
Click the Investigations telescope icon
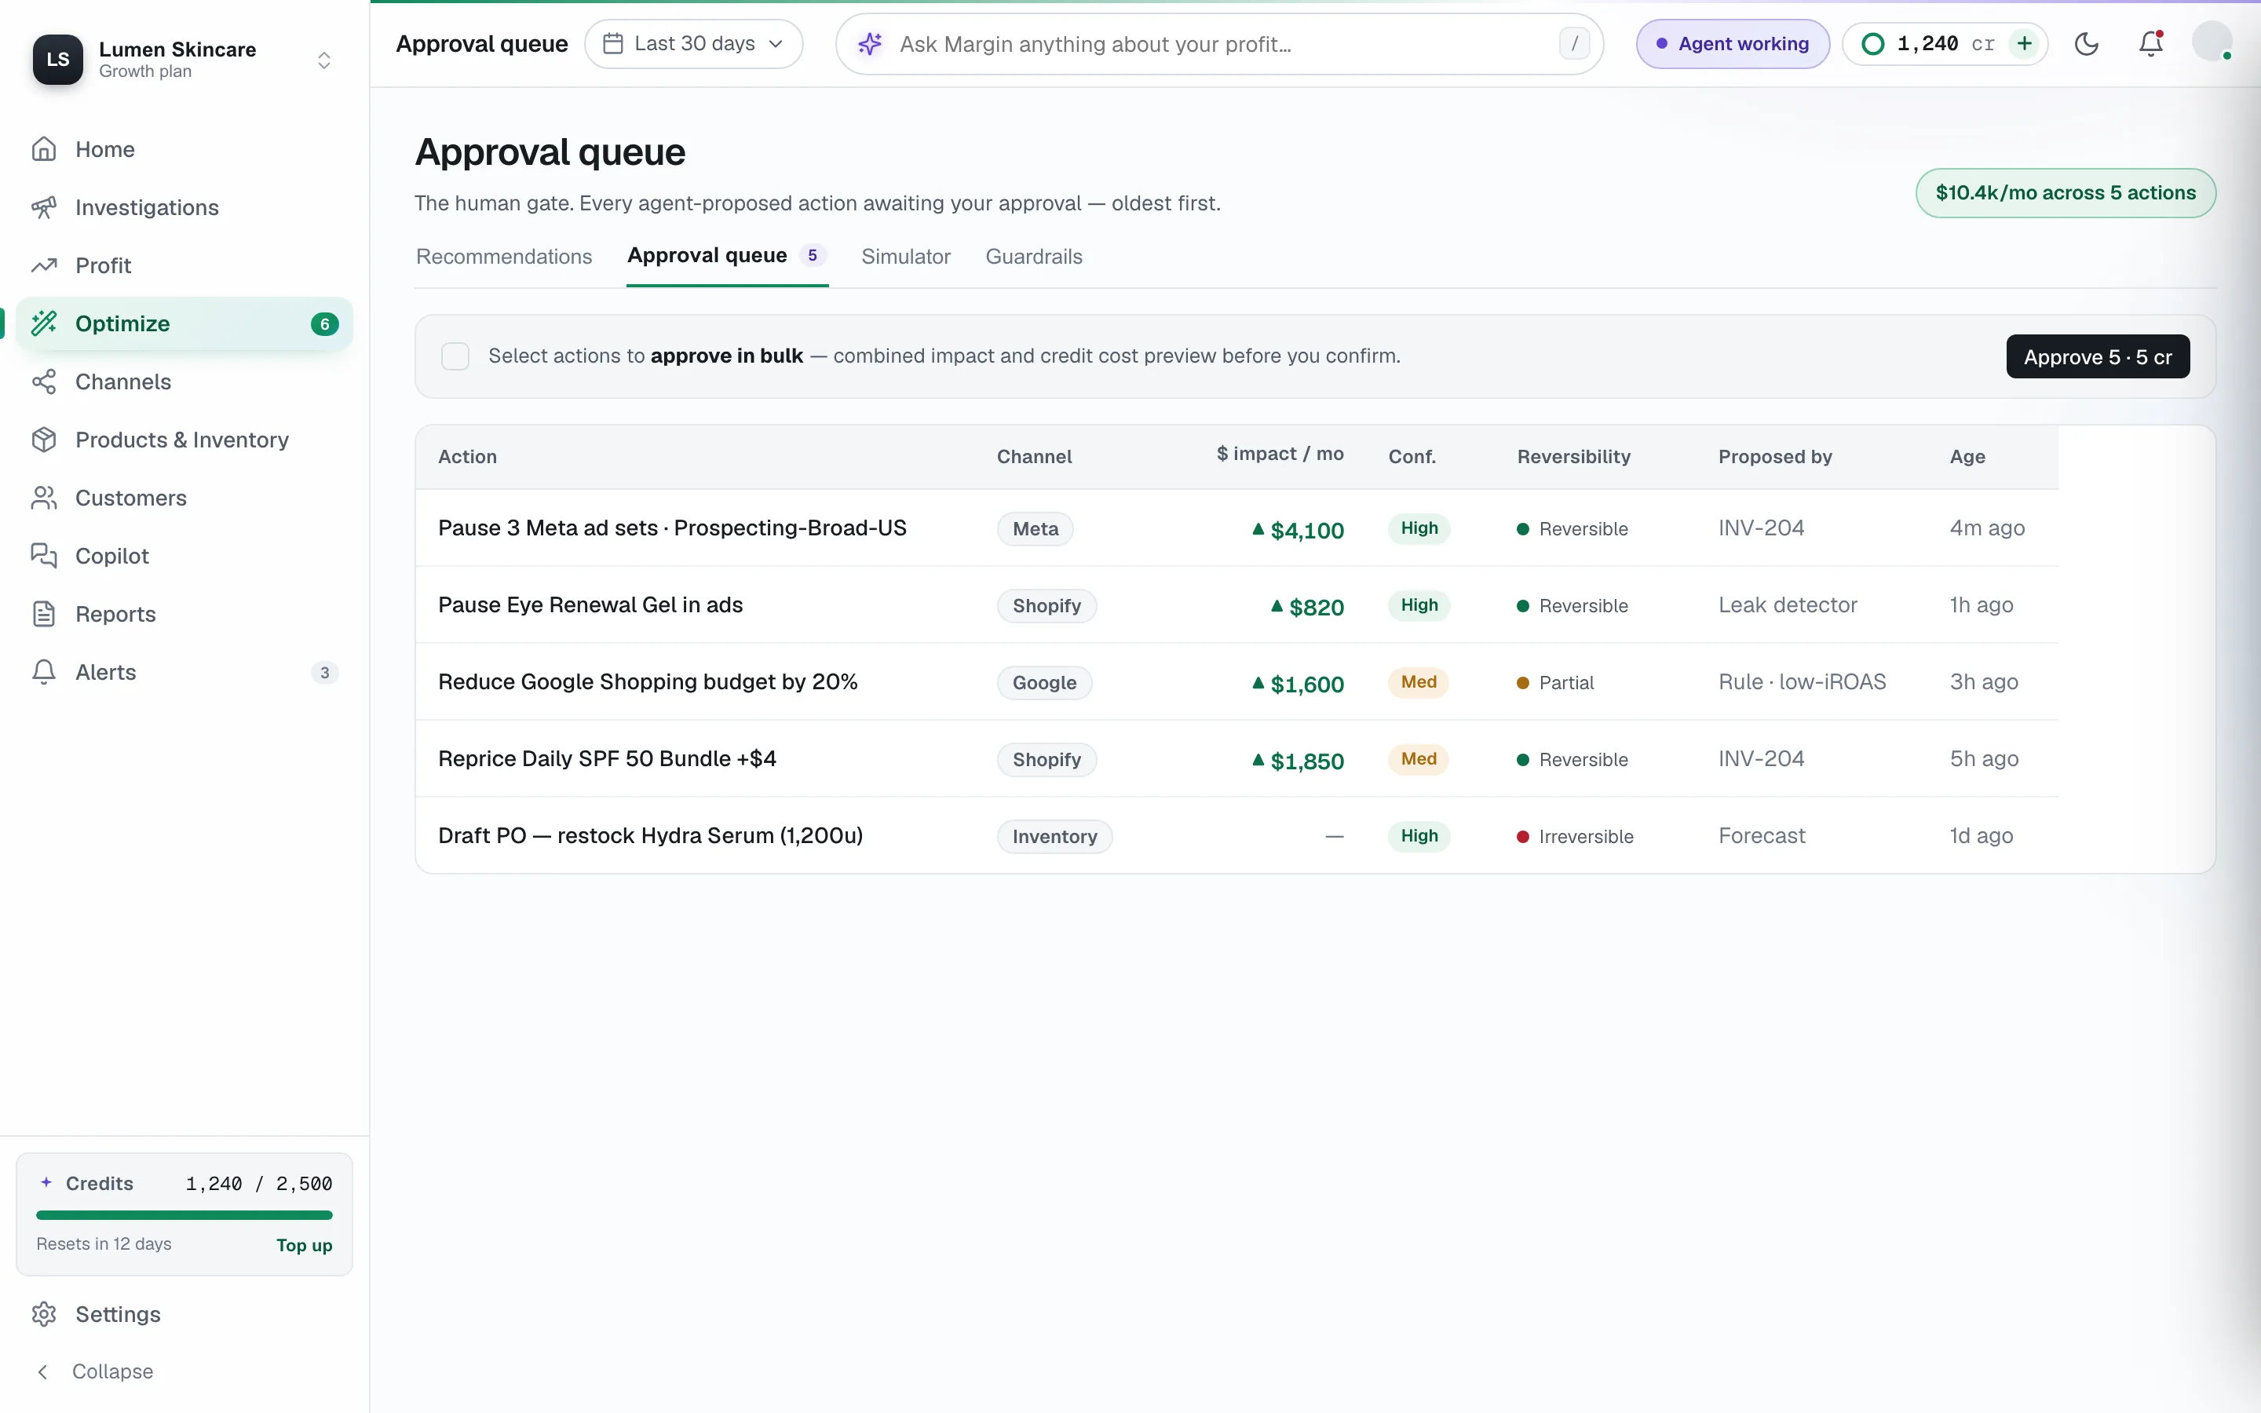point(44,207)
